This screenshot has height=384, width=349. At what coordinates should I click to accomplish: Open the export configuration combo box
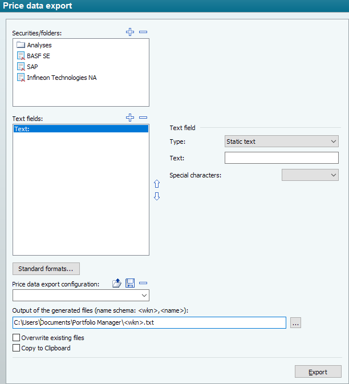click(80, 296)
